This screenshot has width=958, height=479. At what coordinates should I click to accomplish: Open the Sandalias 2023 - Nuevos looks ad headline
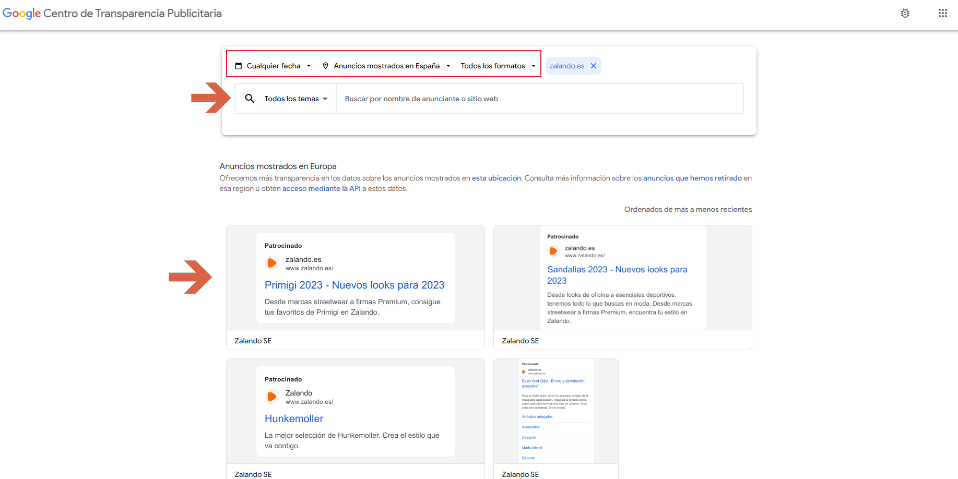coord(617,275)
